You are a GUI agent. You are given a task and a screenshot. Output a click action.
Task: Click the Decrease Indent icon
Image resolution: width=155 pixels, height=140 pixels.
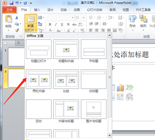tap(91, 24)
